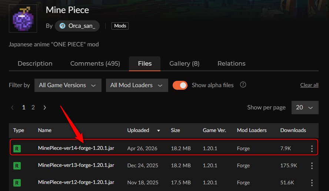Sort by the Size column header

(x=175, y=130)
